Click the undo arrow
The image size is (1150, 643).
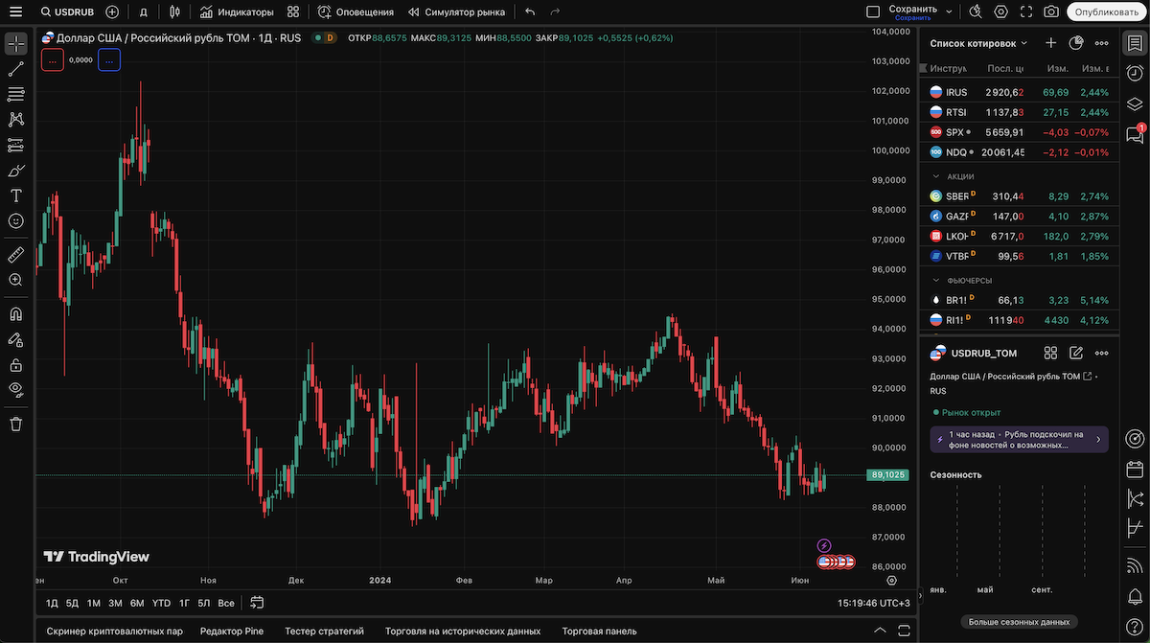click(x=530, y=12)
